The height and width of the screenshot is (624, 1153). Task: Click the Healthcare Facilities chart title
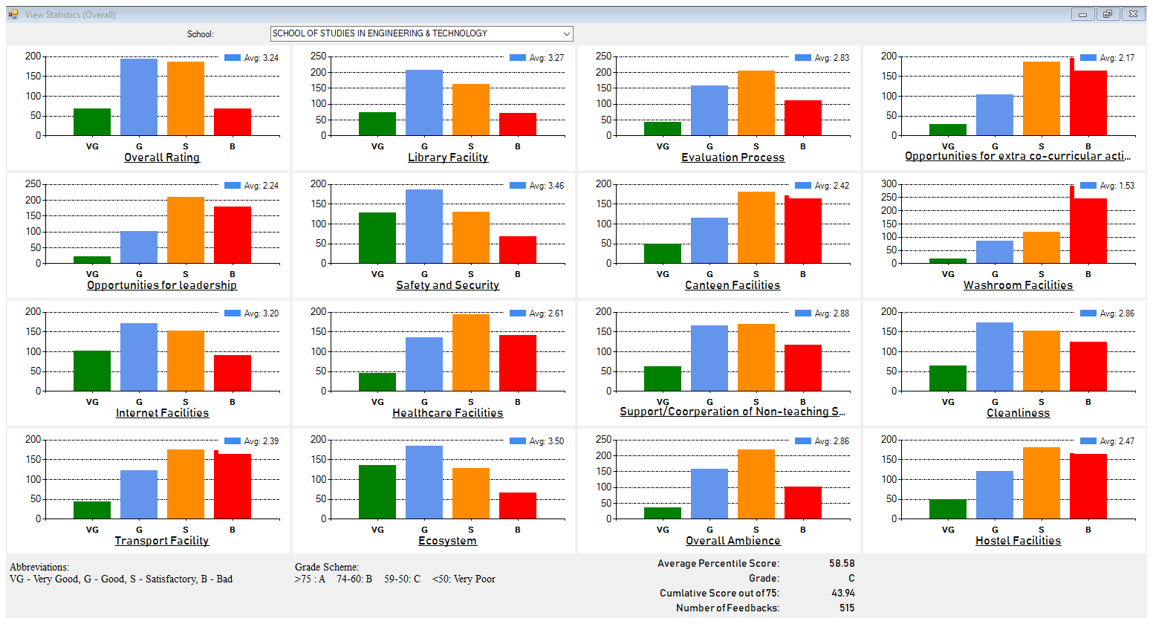[x=447, y=413]
